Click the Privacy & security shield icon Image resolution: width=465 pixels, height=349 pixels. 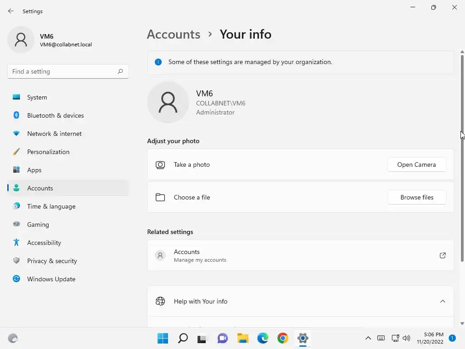(16, 260)
